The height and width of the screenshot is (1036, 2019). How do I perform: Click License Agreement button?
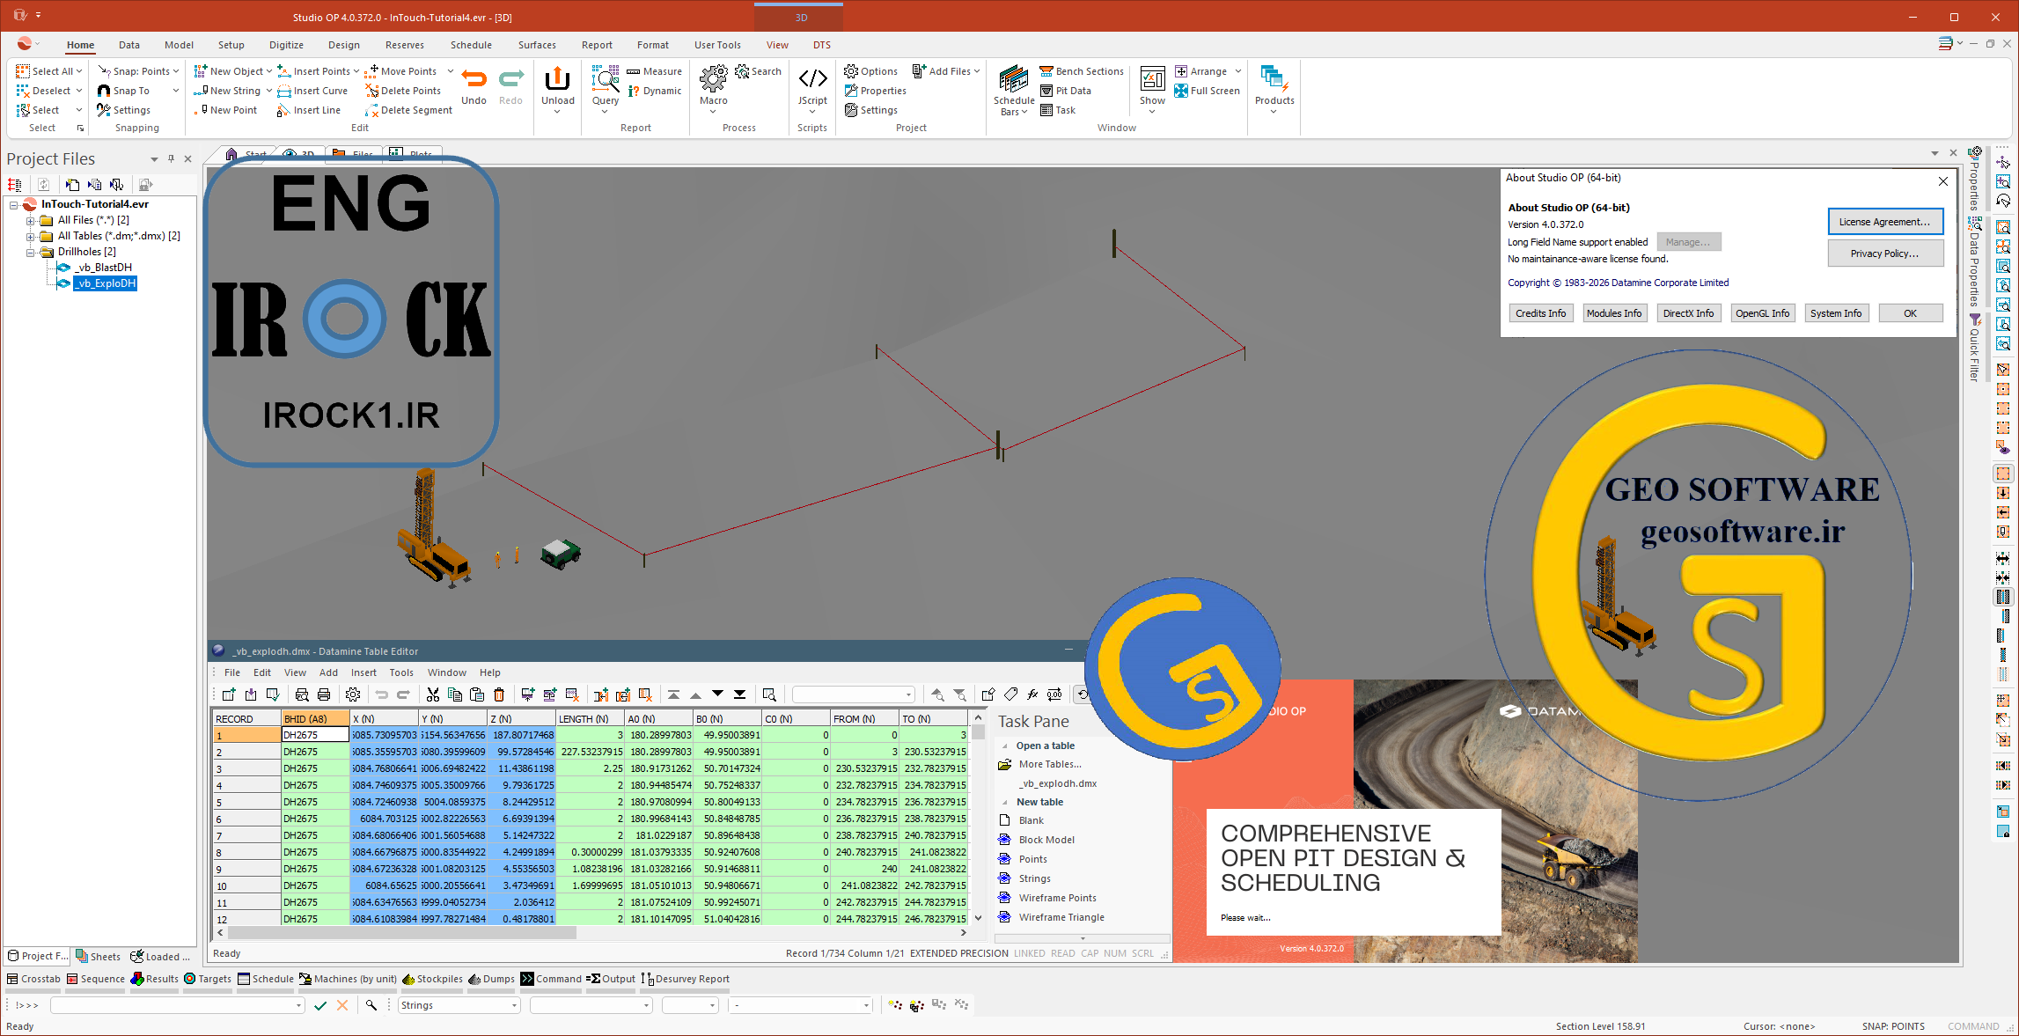click(x=1884, y=222)
